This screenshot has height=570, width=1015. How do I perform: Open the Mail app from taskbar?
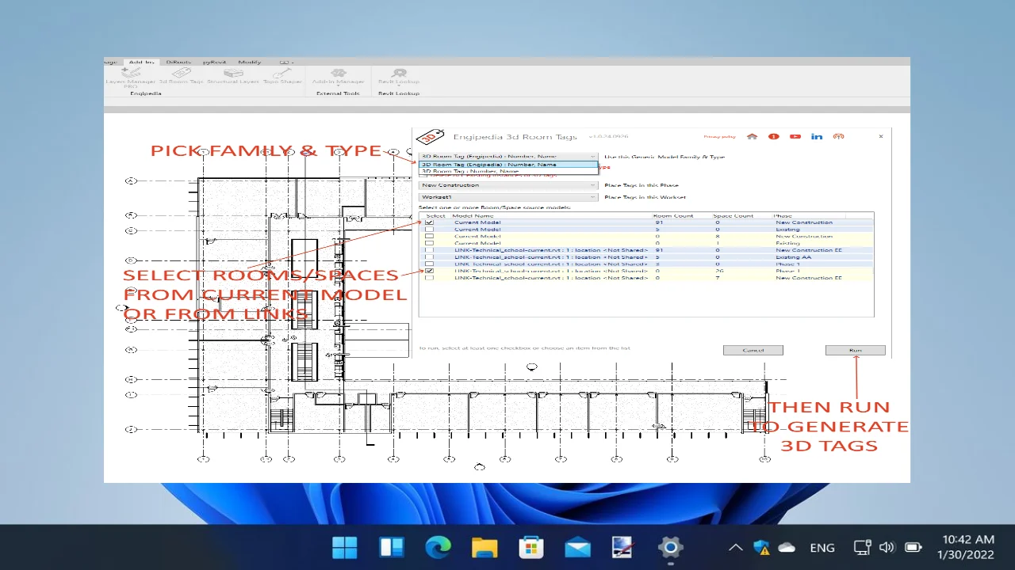(x=577, y=547)
